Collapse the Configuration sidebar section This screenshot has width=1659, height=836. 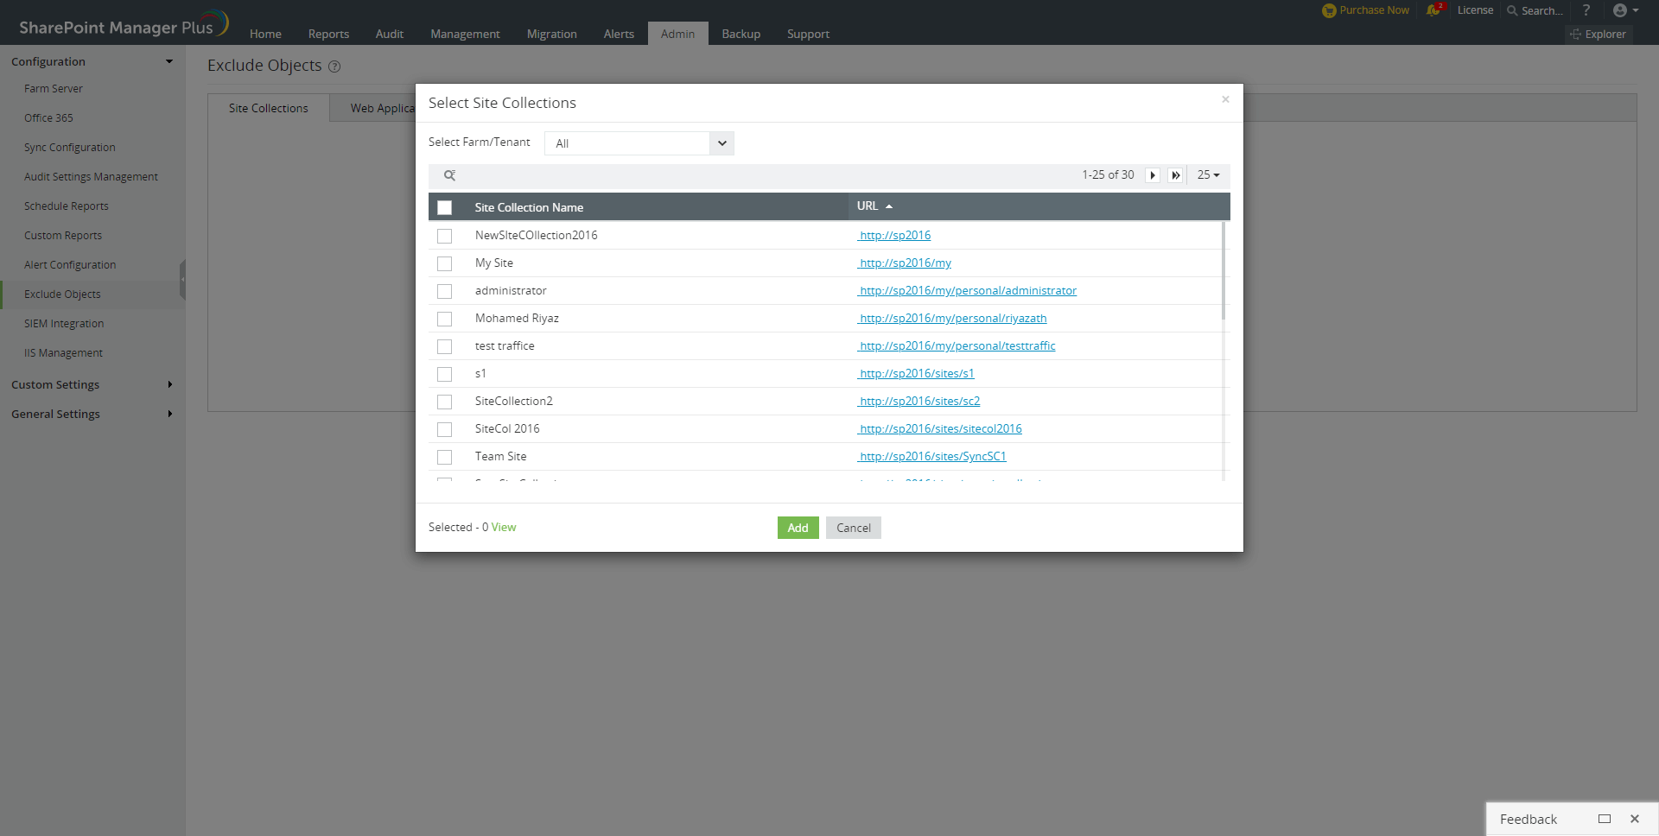tap(169, 61)
